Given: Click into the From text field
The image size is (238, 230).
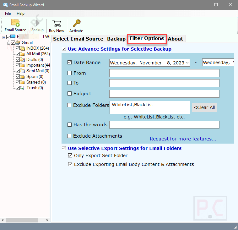Looking at the screenshot, I should 164,73.
